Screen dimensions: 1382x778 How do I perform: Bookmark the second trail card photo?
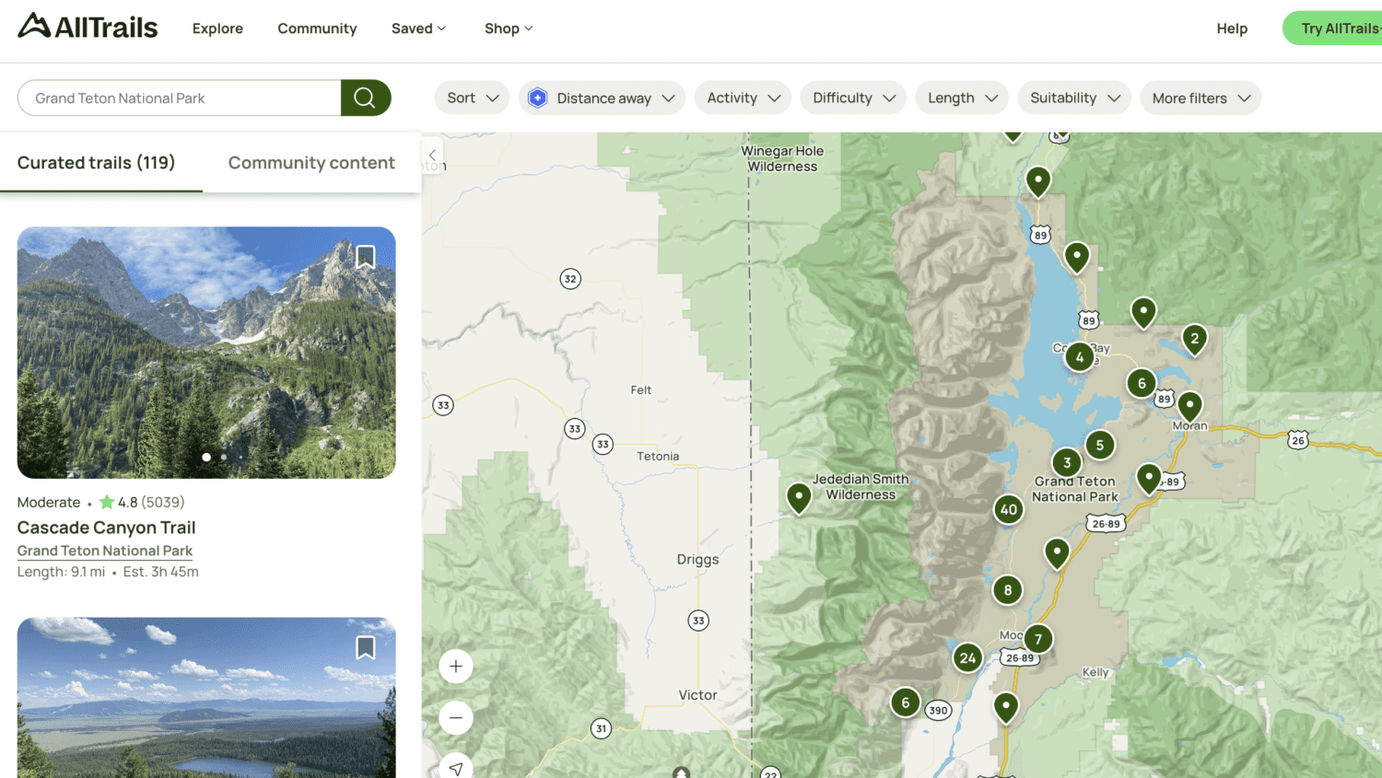[x=366, y=647]
